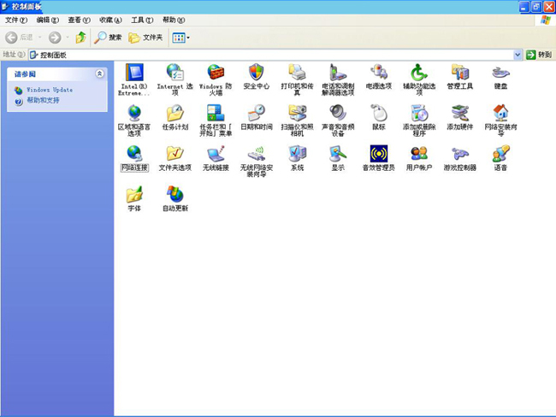Click the 帮助和支持 help link
Screen dimensions: 556x417
(x=43, y=100)
